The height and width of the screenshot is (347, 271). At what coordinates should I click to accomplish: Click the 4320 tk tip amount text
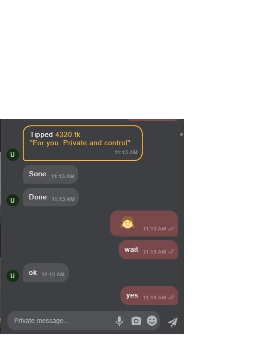(x=68, y=135)
